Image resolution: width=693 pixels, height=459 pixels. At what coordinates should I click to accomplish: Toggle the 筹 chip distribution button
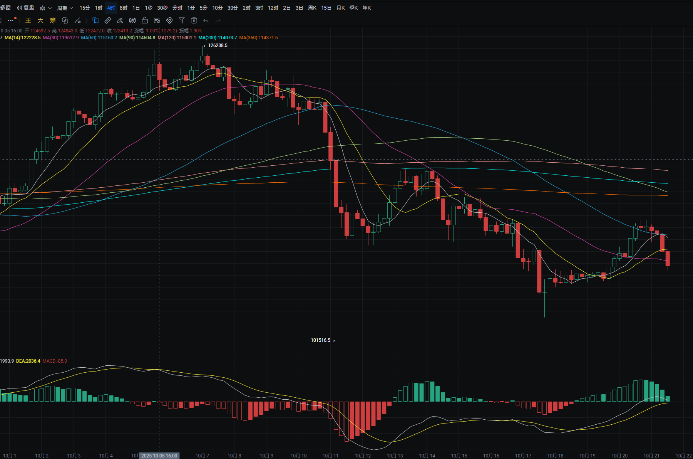(x=53, y=20)
